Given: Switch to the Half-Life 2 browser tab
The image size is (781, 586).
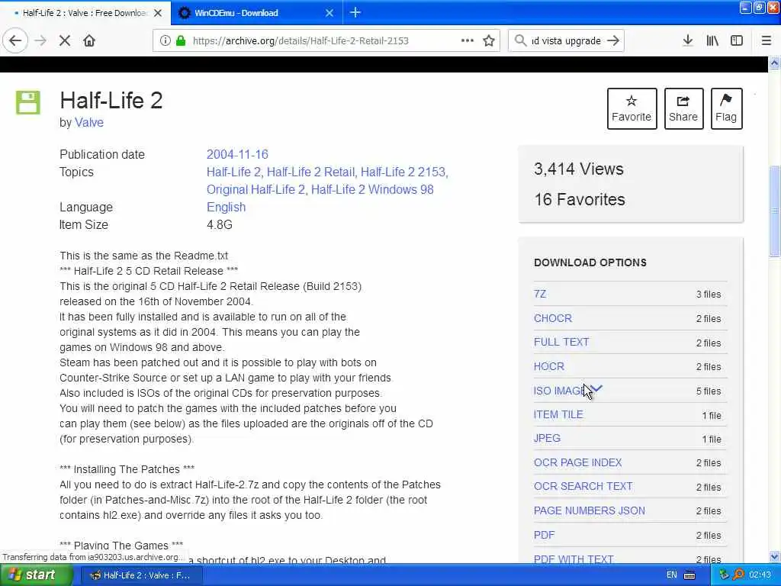Looking at the screenshot, I should [x=85, y=13].
